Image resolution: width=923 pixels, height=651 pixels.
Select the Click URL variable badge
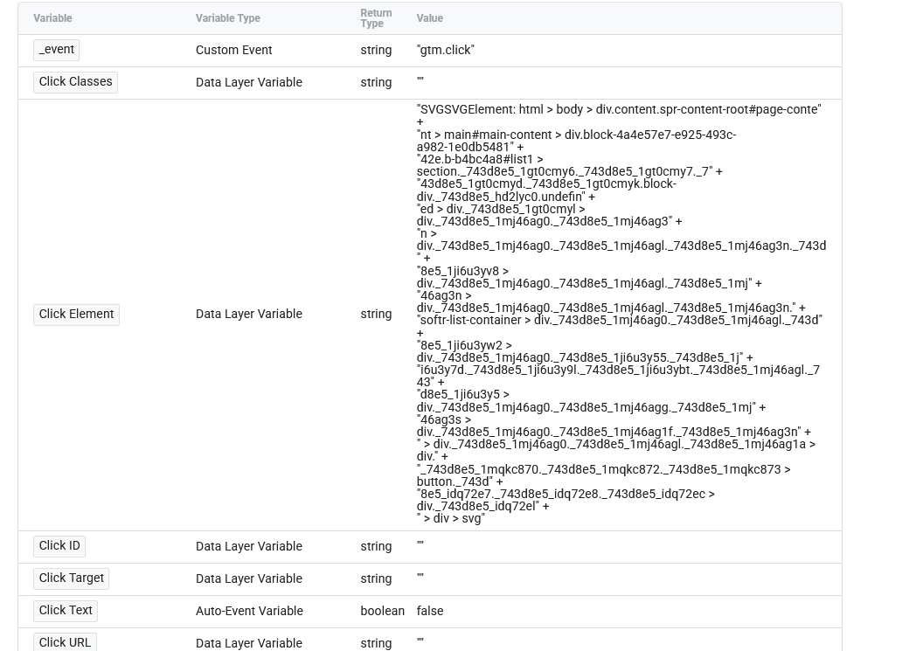pos(65,642)
